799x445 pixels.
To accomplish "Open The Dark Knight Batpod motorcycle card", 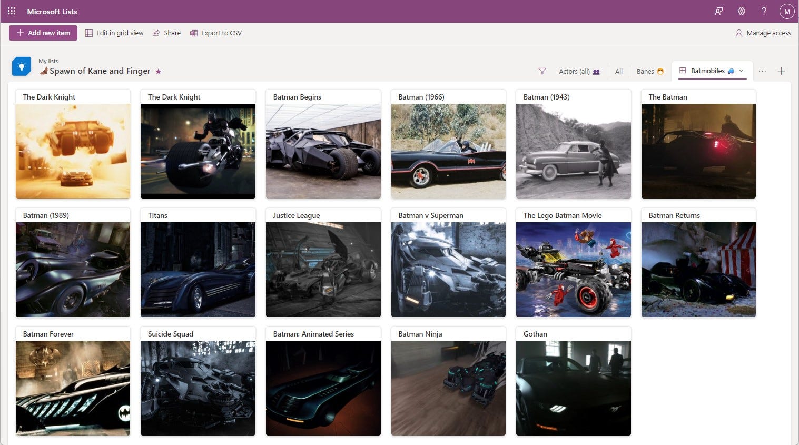I will (198, 151).
